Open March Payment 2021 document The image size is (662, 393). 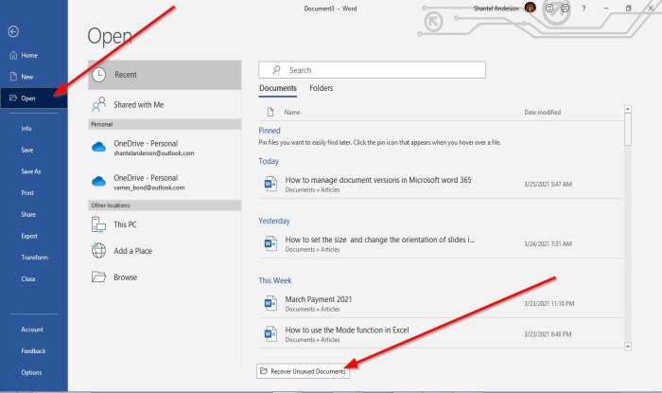click(318, 298)
